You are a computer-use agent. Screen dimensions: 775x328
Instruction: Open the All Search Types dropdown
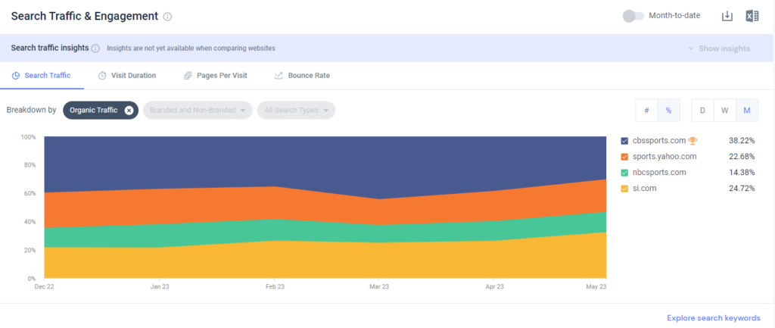pos(296,111)
